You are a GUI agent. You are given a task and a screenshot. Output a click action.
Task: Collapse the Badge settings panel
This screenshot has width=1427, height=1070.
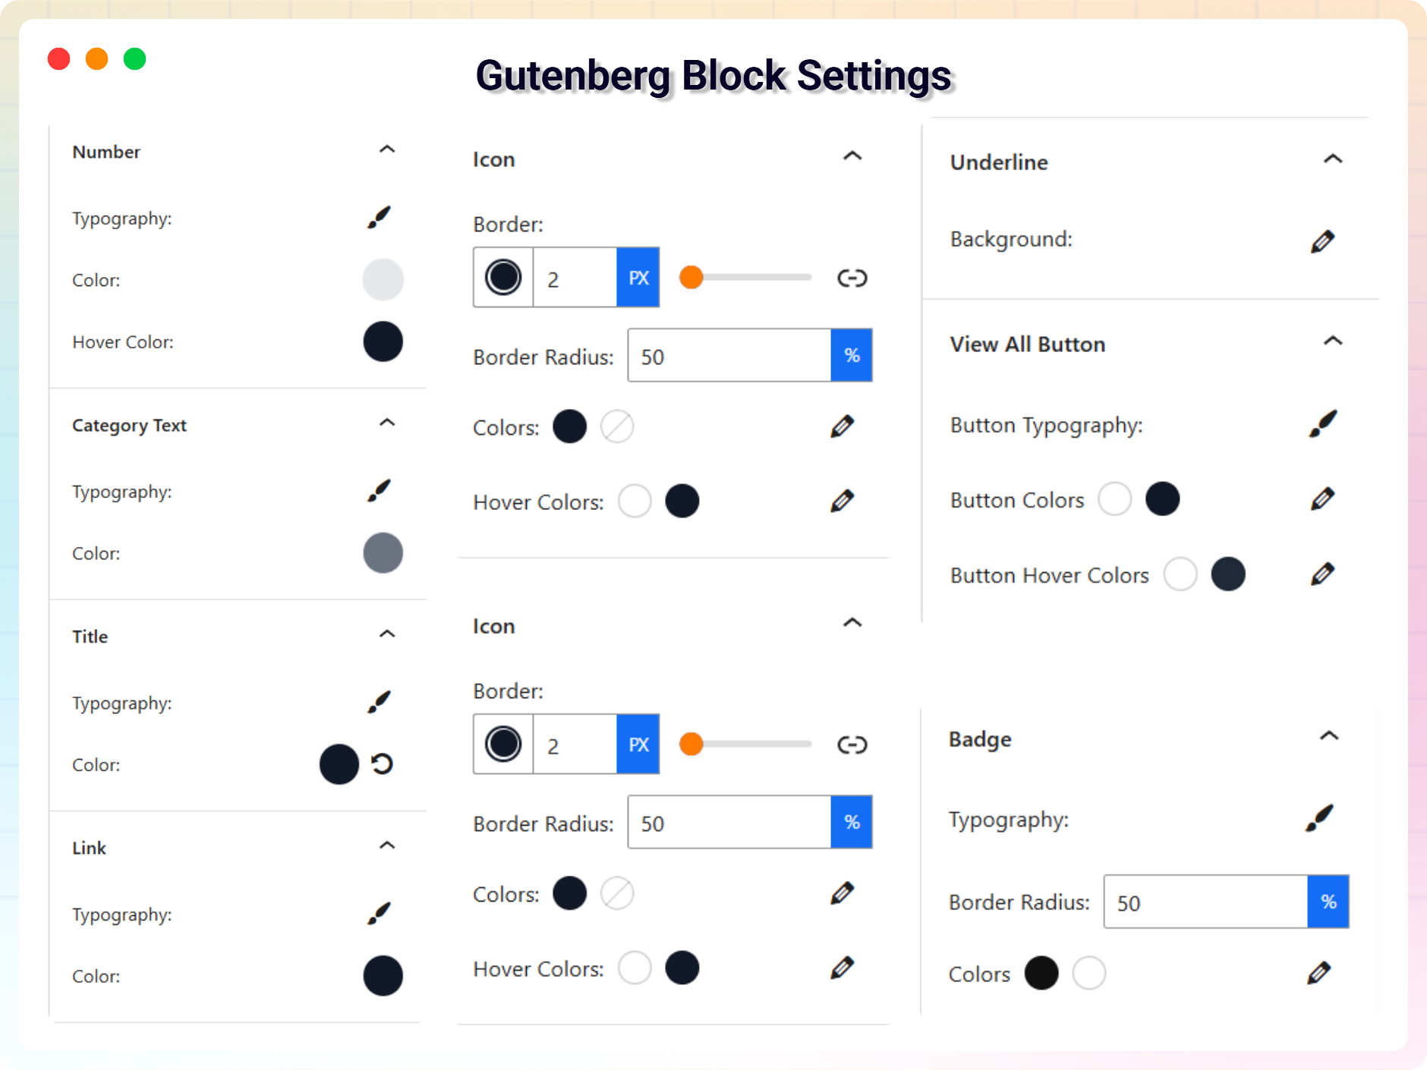[x=1331, y=736]
